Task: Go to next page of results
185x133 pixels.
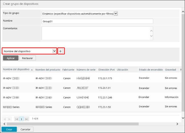Action: click(10, 119)
